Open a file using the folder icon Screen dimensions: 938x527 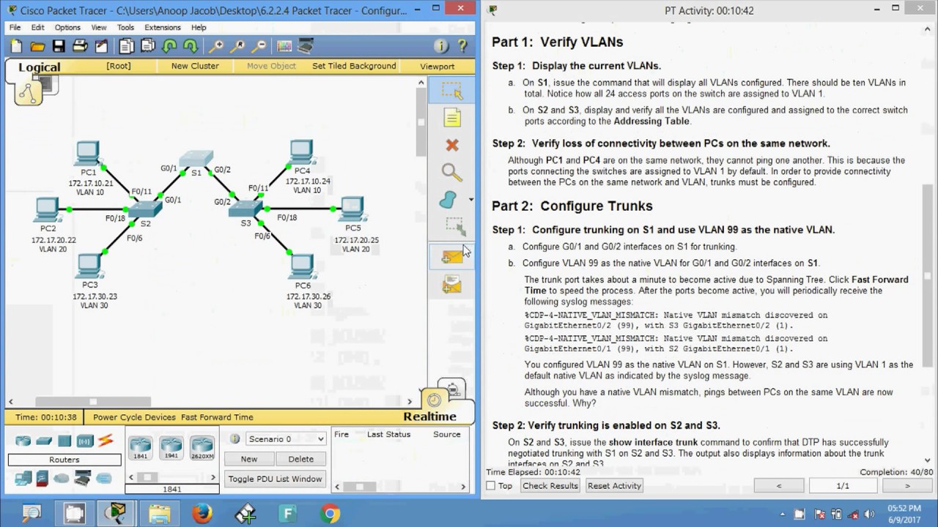coord(37,46)
